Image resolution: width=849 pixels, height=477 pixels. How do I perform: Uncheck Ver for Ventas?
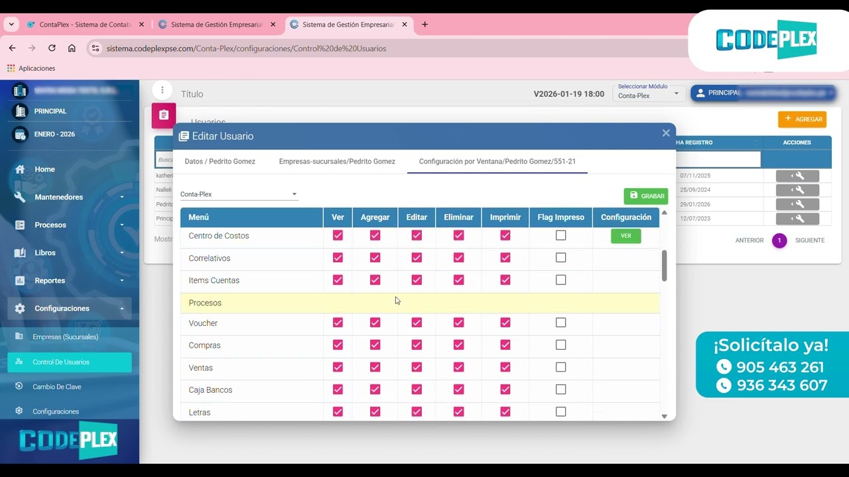tap(338, 368)
